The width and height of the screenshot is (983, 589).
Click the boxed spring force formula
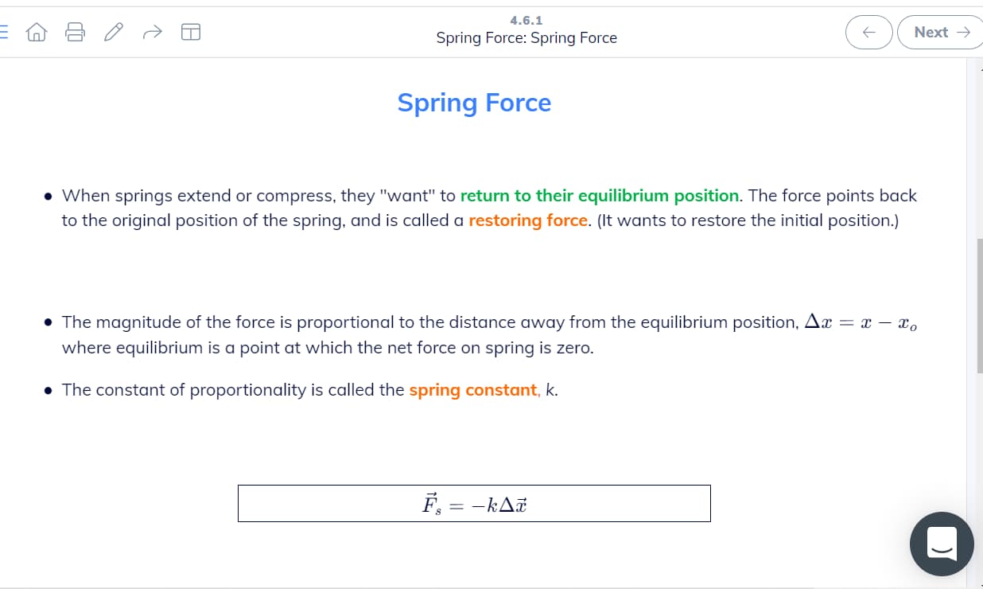pos(474,503)
